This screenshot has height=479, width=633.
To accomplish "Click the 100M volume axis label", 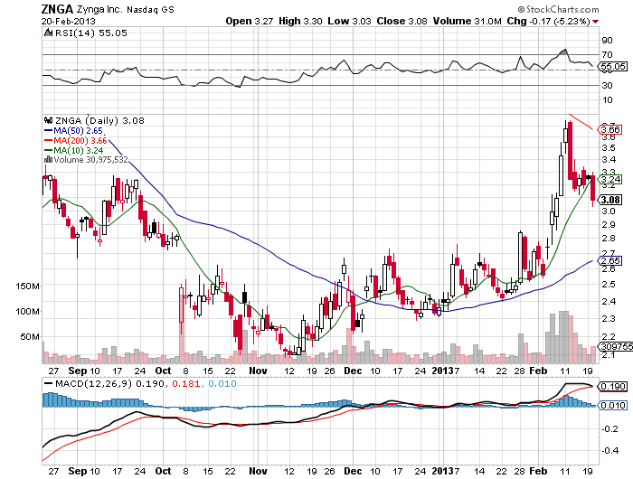I will click(27, 312).
